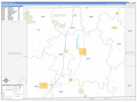
Task: Click the blue header of the ZIP index
Action: [12, 6]
